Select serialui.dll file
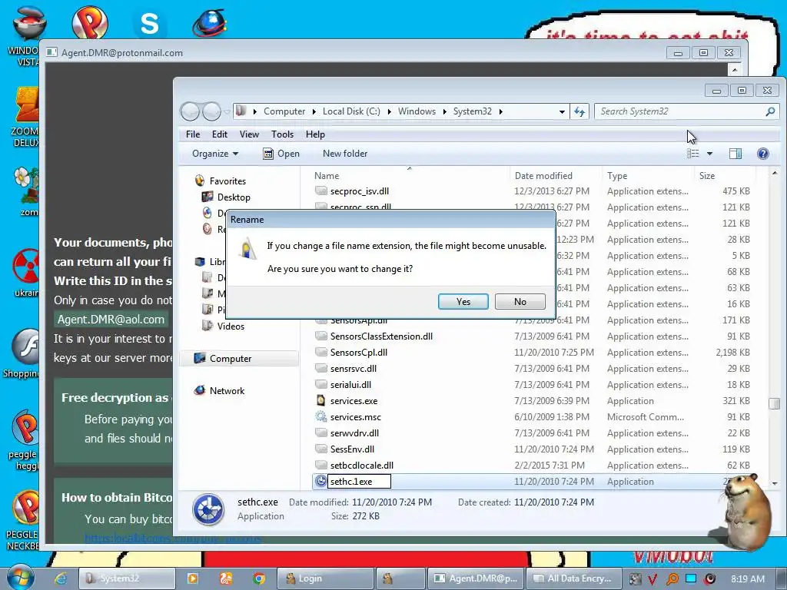787x590 pixels. tap(350, 385)
